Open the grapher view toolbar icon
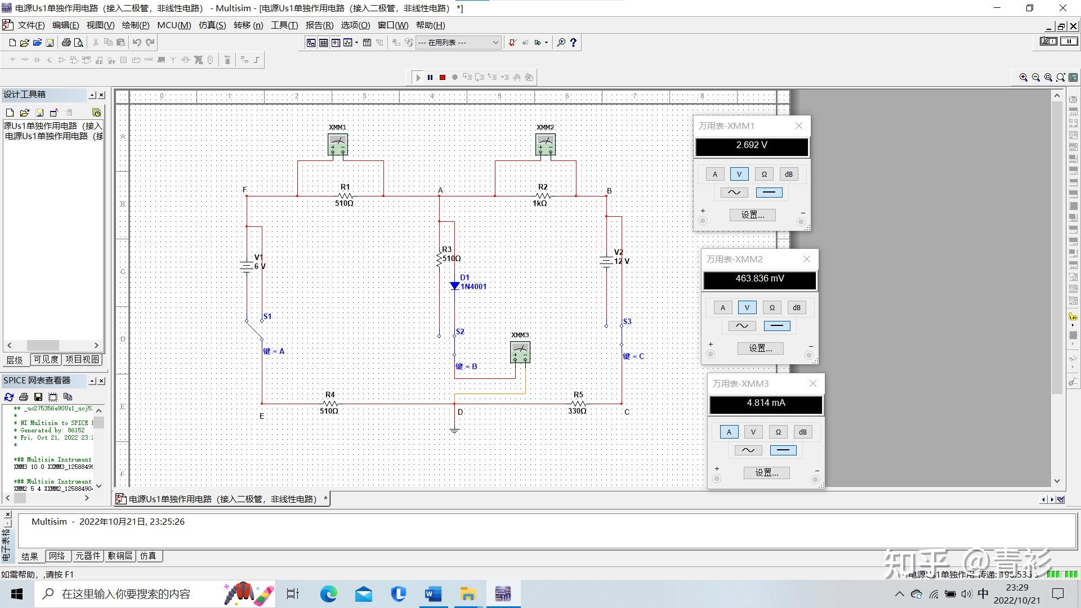1081x608 pixels. tap(348, 43)
